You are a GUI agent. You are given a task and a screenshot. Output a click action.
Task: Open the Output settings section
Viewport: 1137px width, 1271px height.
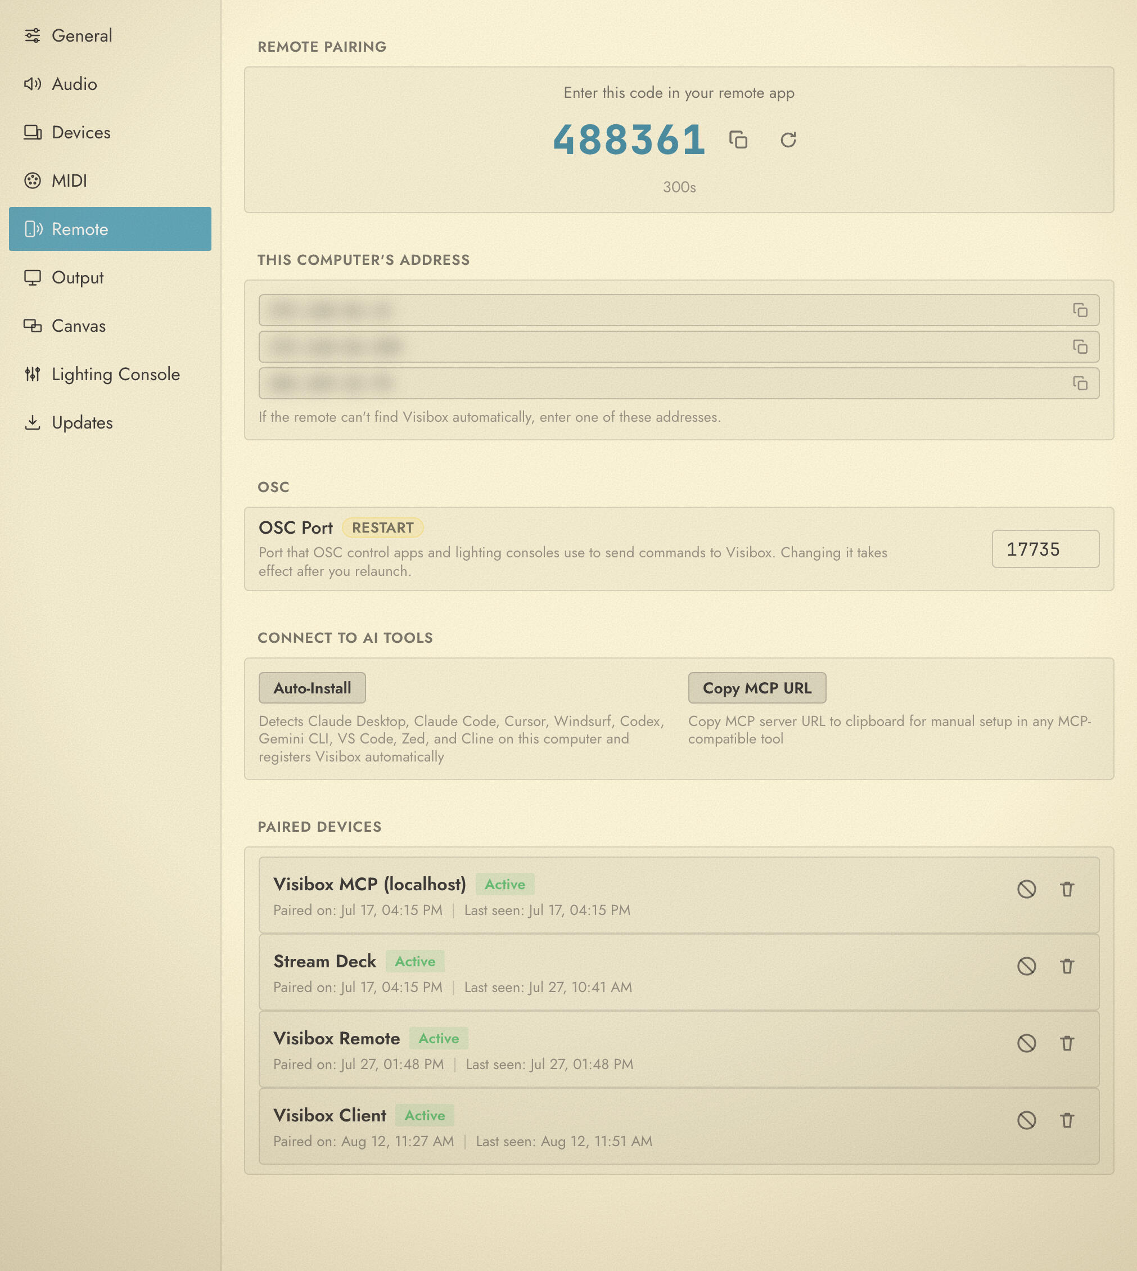click(110, 277)
